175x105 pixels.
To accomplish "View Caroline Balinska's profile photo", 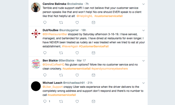I will (x=36, y=7).
